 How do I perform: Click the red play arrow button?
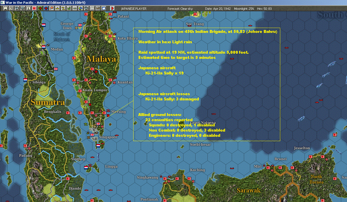(x=112, y=9)
